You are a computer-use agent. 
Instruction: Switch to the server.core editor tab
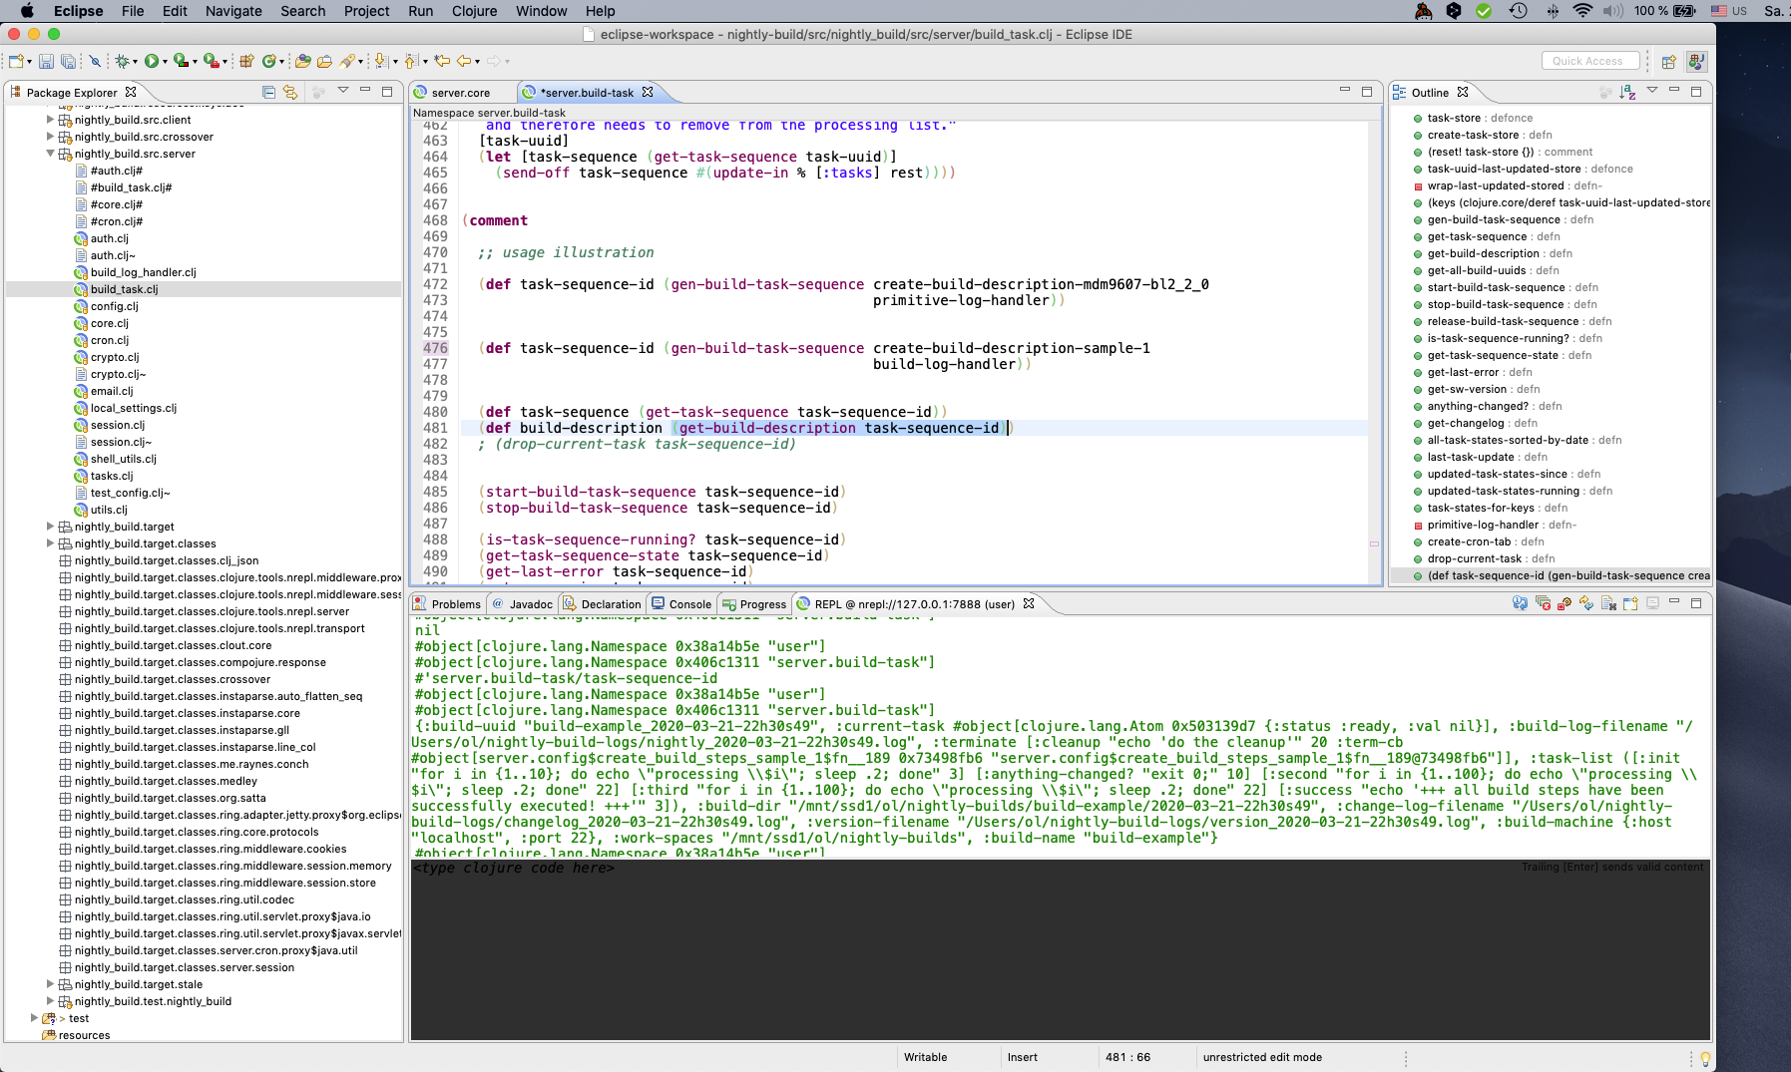coord(462,92)
